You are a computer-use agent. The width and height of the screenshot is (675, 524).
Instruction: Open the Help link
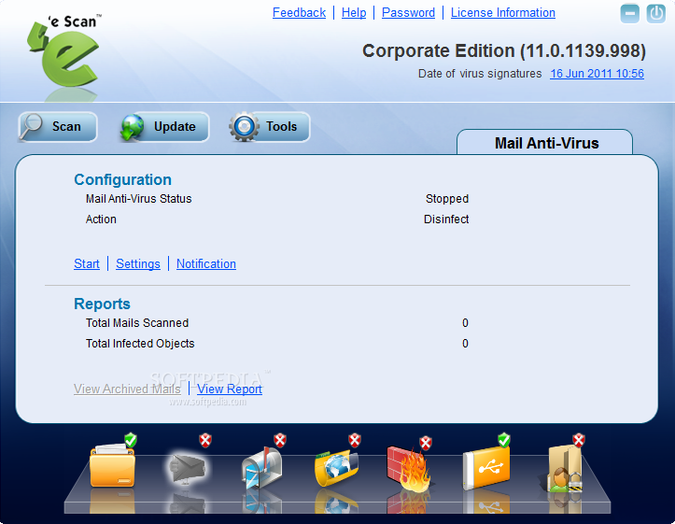[x=354, y=13]
